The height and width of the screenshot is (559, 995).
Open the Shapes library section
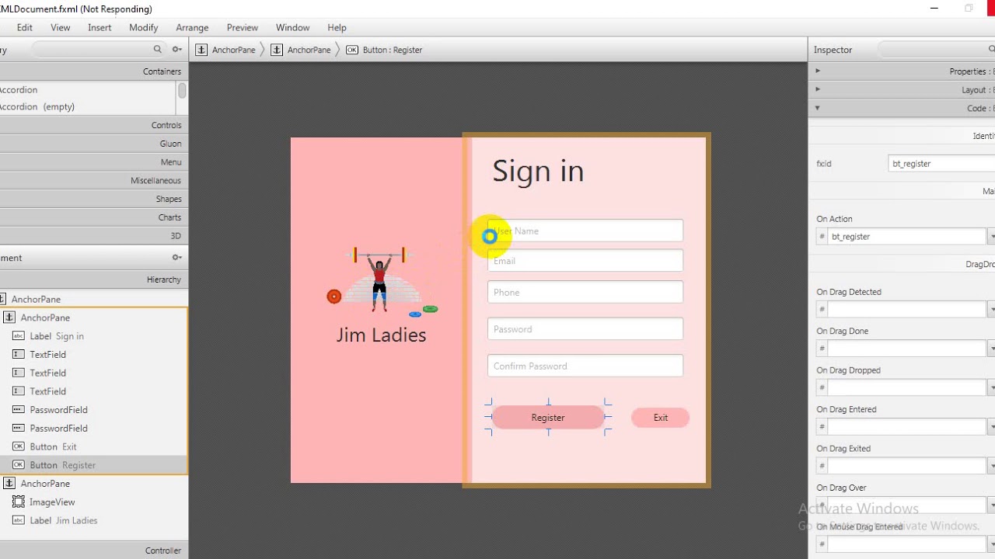(x=93, y=199)
